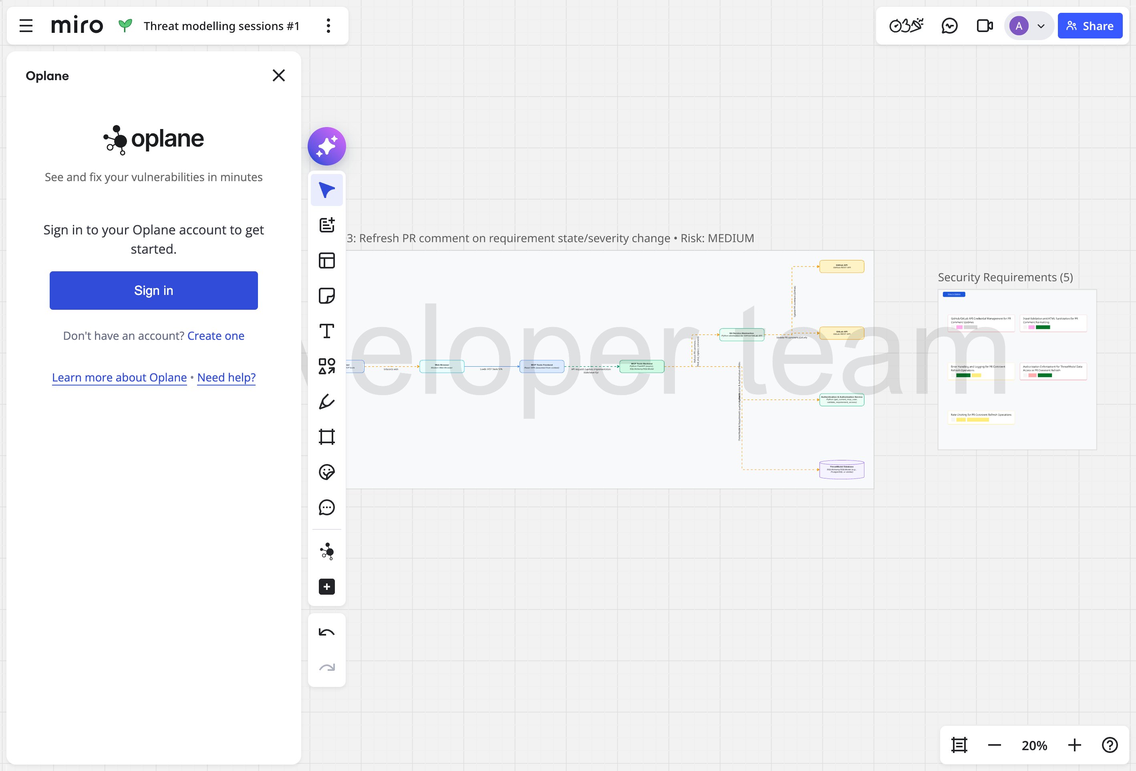This screenshot has height=771, width=1136.
Task: Click the Web Browser diagram node
Action: [441, 366]
